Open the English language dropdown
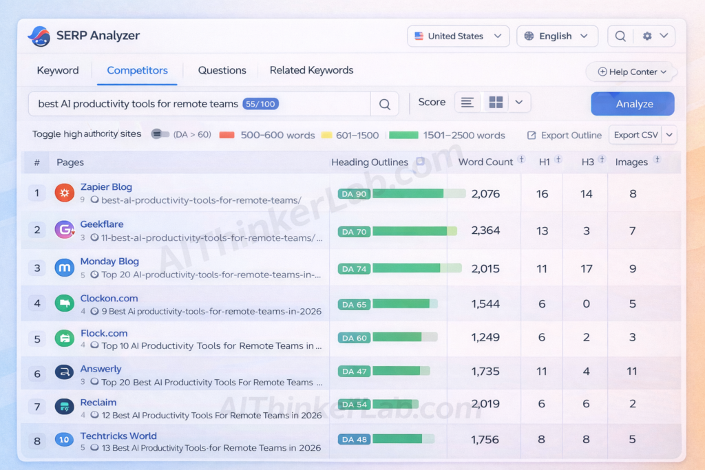This screenshot has width=705, height=470. [x=557, y=36]
